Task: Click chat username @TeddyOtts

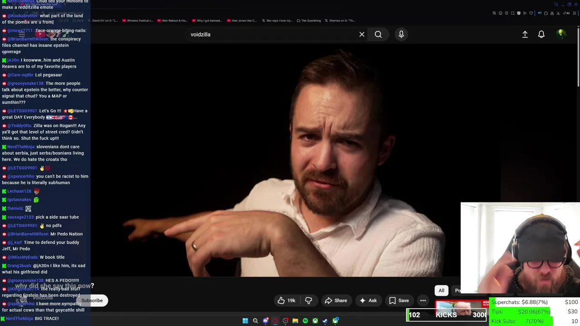Action: click(x=19, y=126)
